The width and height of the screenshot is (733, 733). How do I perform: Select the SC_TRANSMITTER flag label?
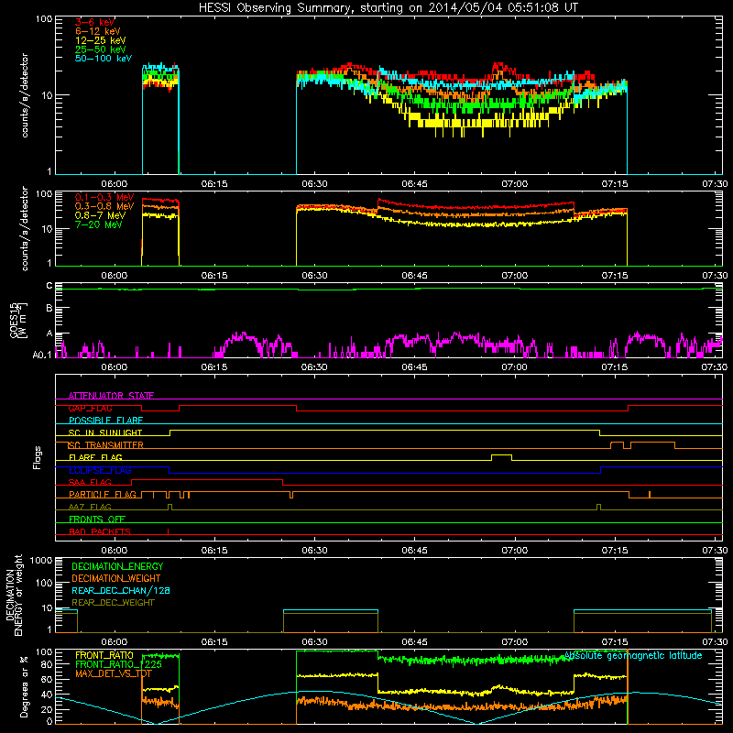(x=106, y=445)
